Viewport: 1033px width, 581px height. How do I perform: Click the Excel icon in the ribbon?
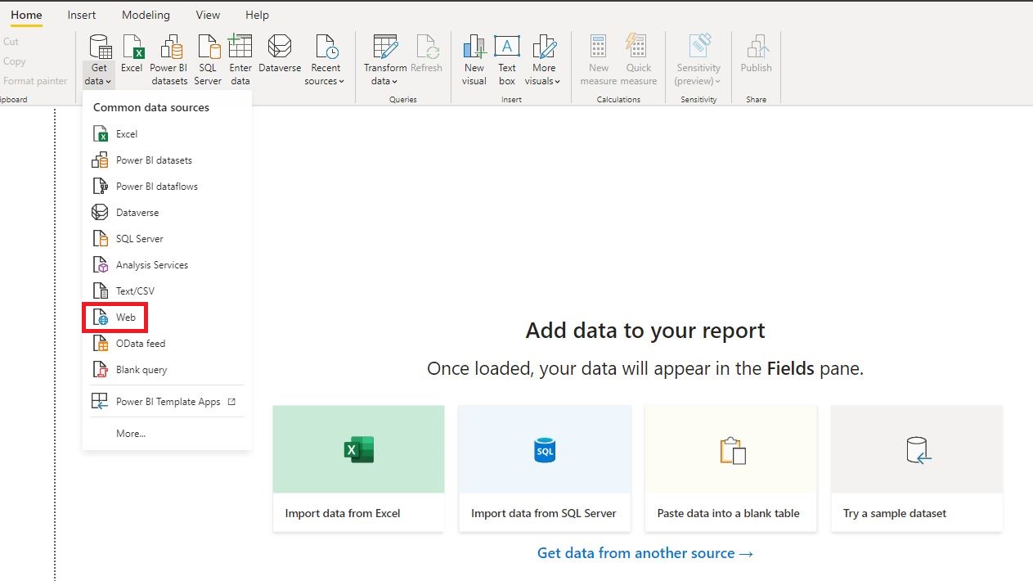132,55
